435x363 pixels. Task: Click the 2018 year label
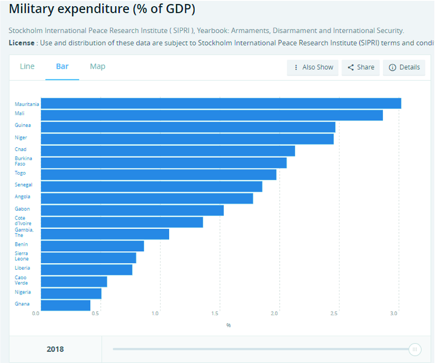click(x=55, y=349)
